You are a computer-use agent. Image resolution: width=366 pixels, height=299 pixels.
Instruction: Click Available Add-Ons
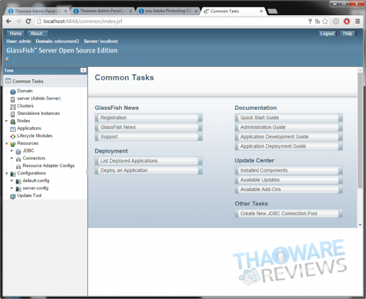289,189
